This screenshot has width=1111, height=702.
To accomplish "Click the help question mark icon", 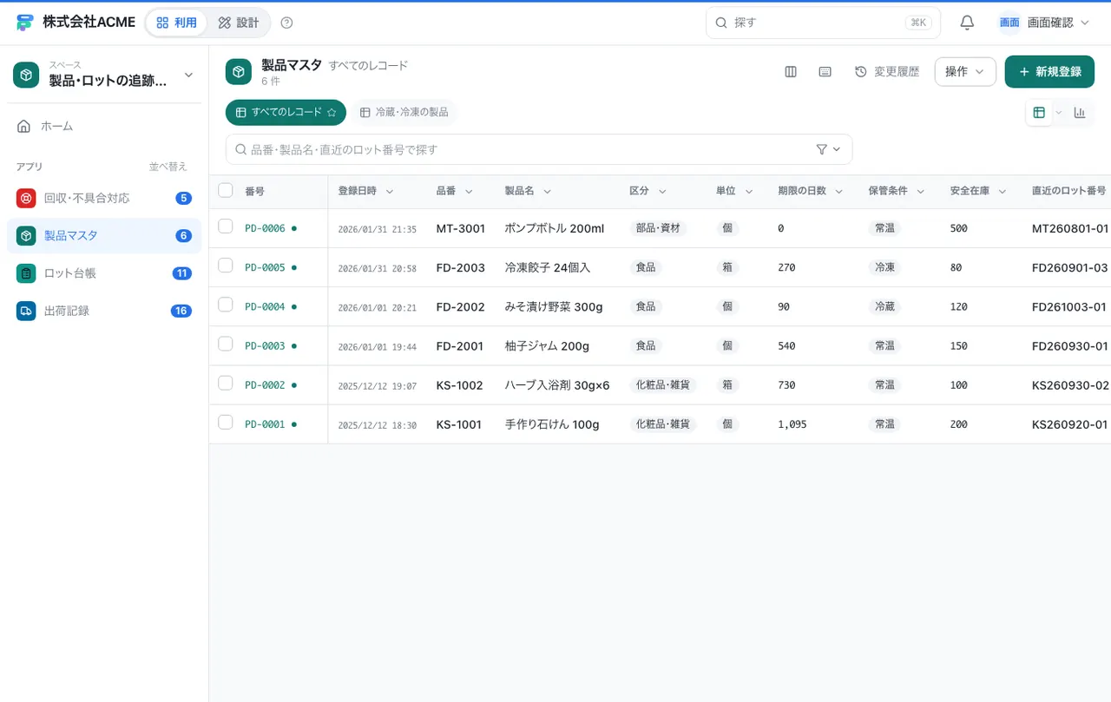I will click(286, 23).
